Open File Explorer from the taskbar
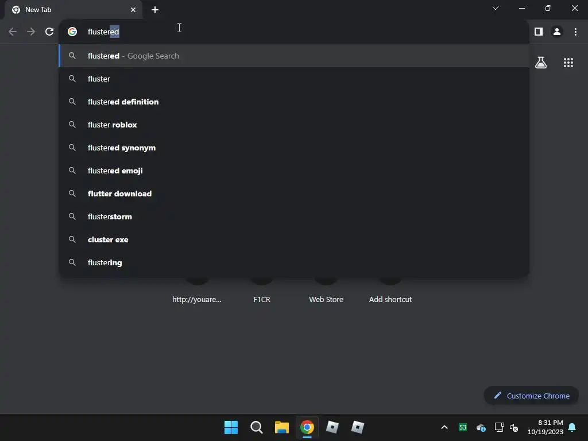 click(281, 427)
